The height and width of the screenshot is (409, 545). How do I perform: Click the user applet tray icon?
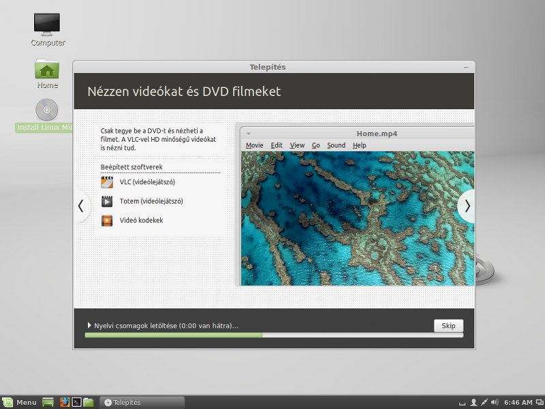pyautogui.click(x=473, y=402)
